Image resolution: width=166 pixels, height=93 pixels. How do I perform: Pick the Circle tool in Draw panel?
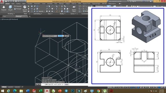click(52, 9)
